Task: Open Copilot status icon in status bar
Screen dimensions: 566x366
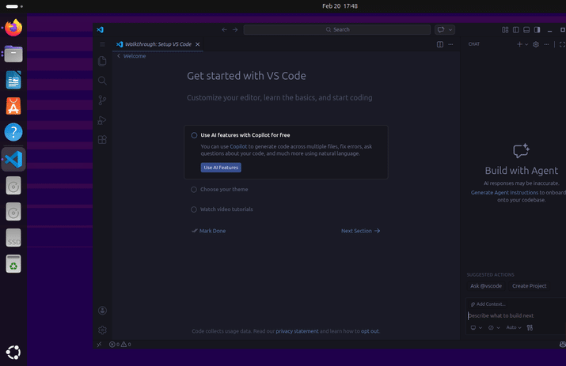Action: [x=562, y=345]
